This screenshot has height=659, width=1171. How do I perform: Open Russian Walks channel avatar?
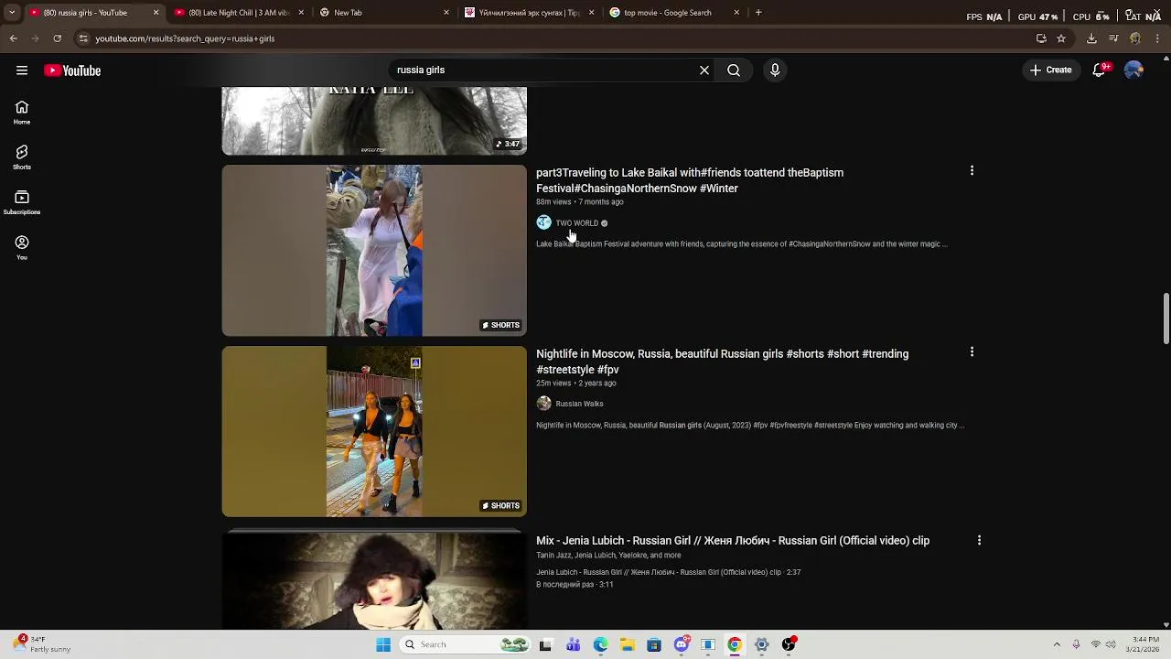[543, 404]
